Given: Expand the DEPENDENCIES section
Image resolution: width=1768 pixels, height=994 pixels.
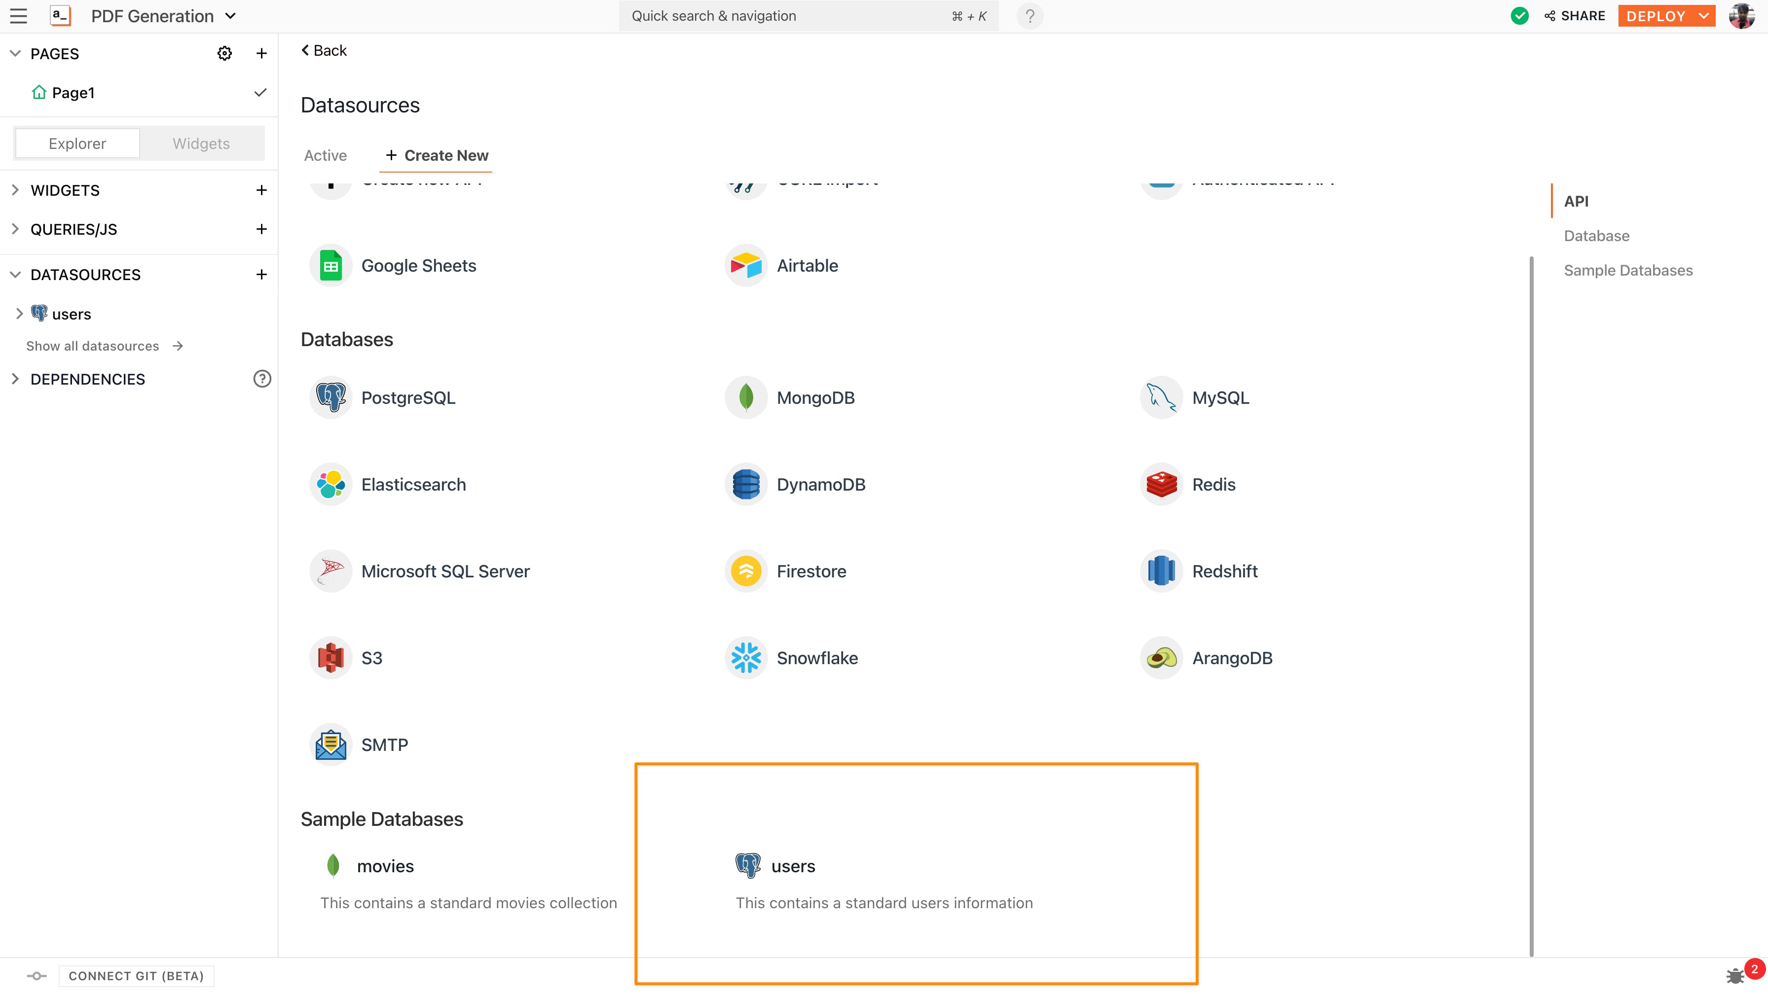Looking at the screenshot, I should 15,379.
